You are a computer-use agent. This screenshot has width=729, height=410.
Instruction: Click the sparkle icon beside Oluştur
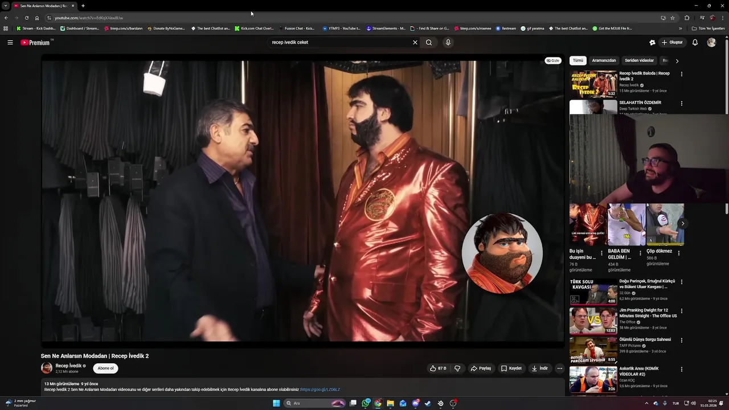652,42
